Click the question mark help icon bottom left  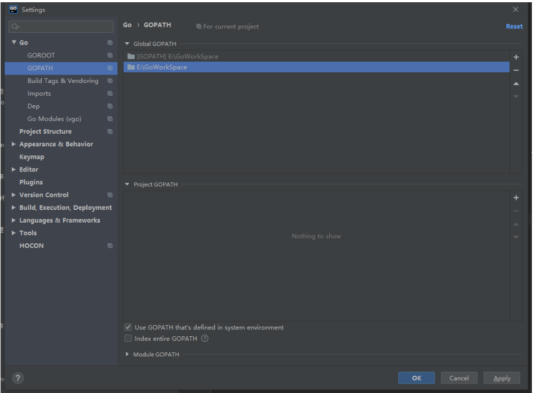[x=17, y=378]
